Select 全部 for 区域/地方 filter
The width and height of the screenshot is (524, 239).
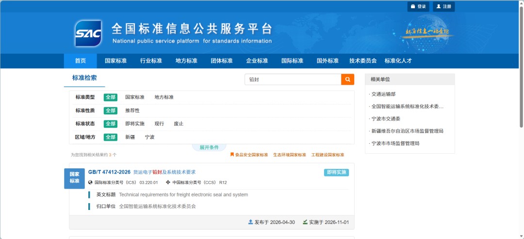pos(110,137)
